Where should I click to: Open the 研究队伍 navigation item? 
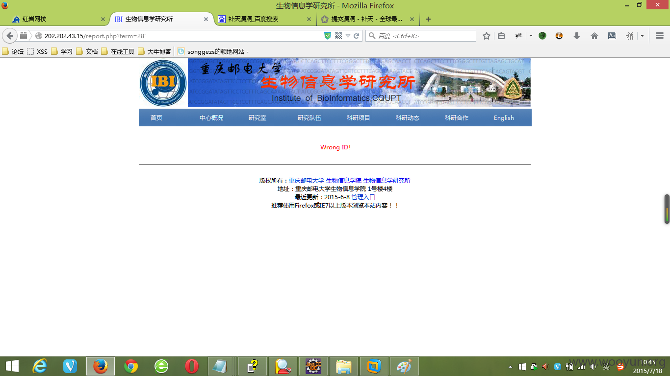coord(309,117)
